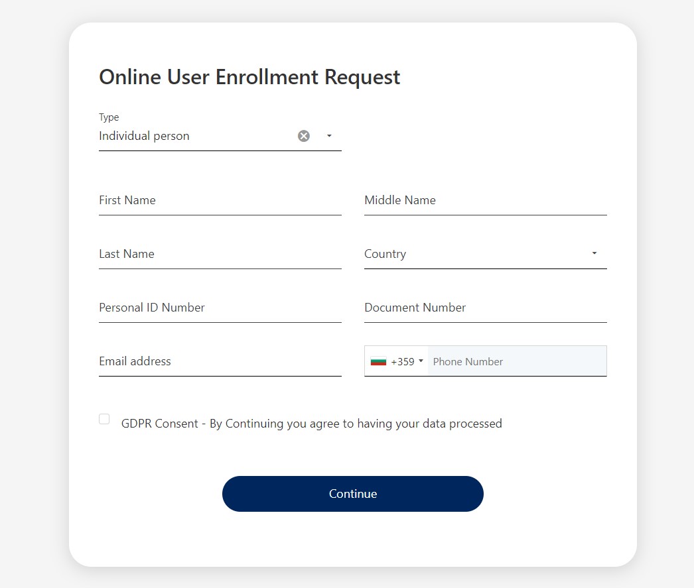
Task: Expand the phone code arrow
Action: [421, 362]
